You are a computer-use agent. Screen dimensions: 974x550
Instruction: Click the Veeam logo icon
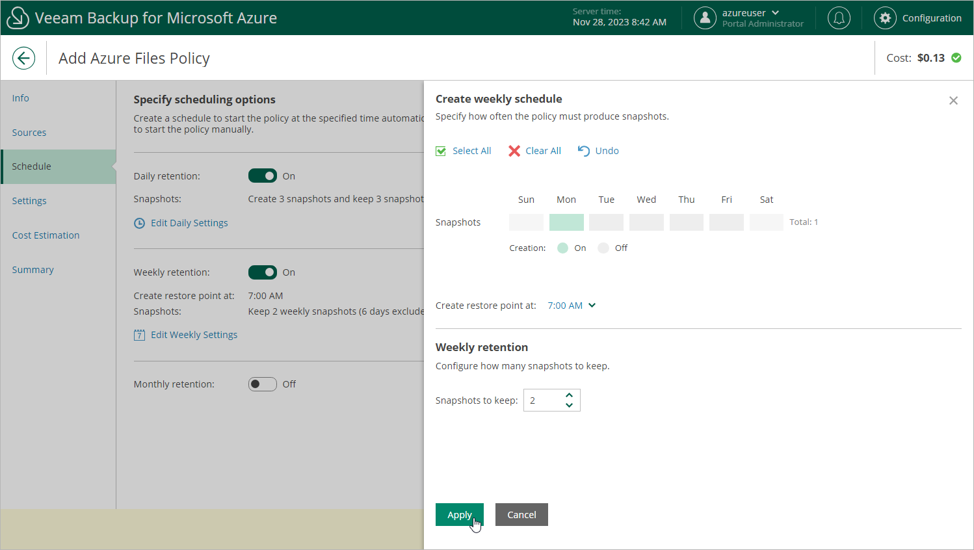(18, 18)
